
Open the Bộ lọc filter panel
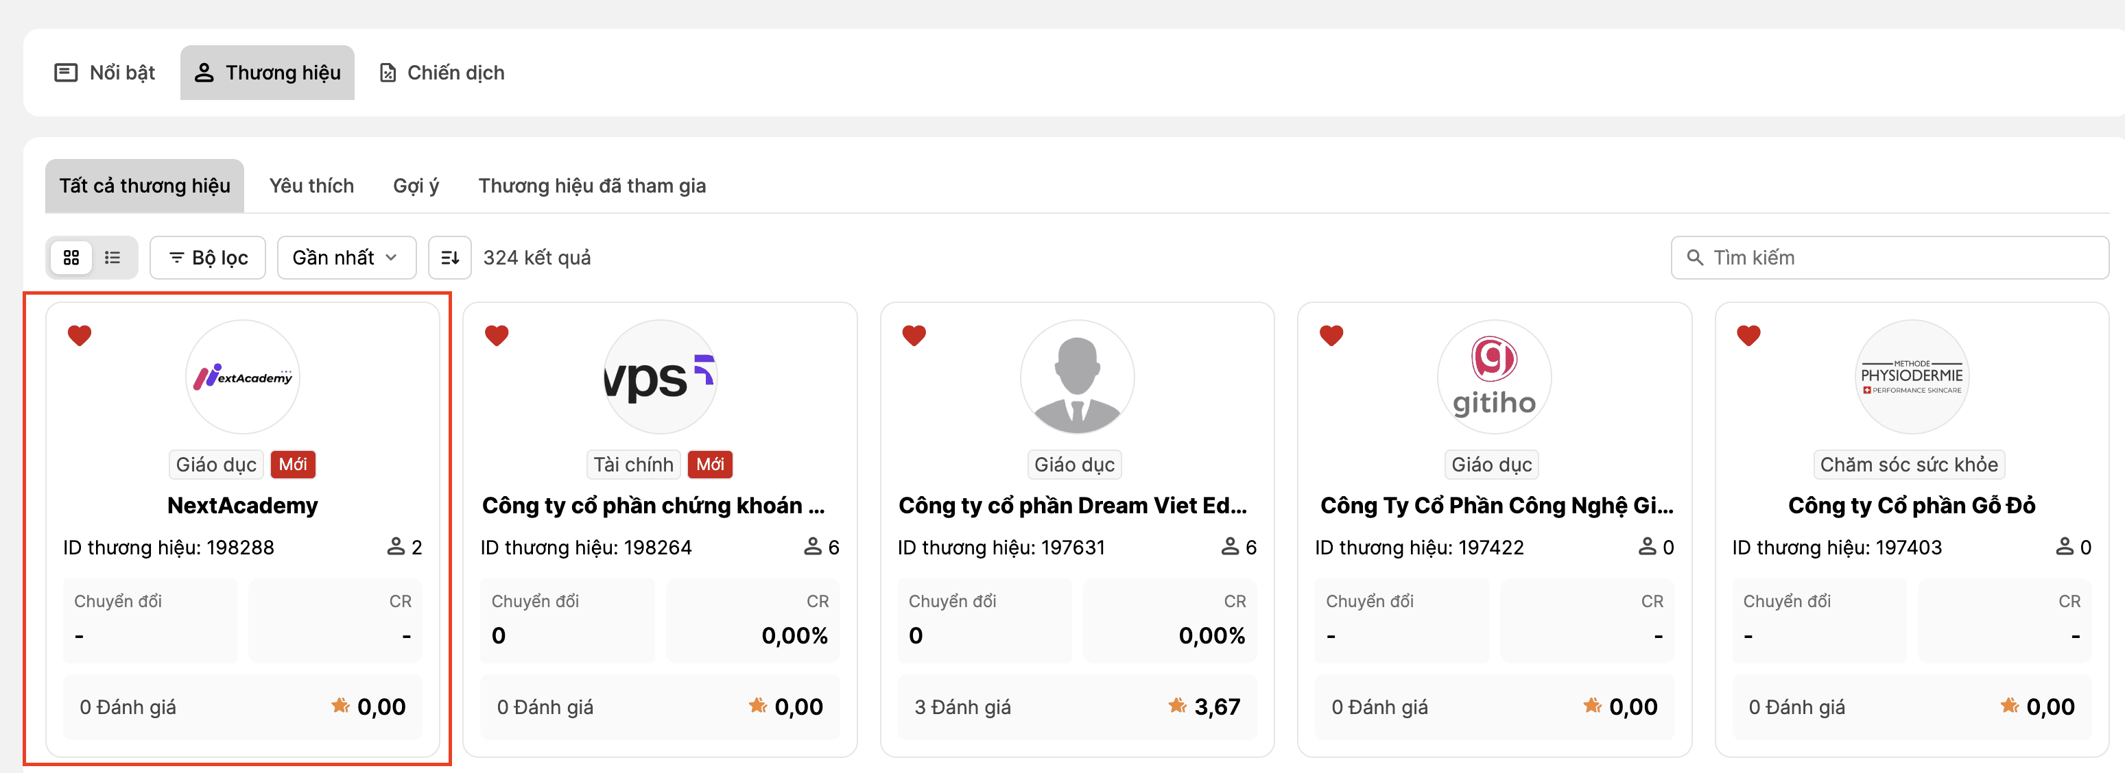point(208,258)
